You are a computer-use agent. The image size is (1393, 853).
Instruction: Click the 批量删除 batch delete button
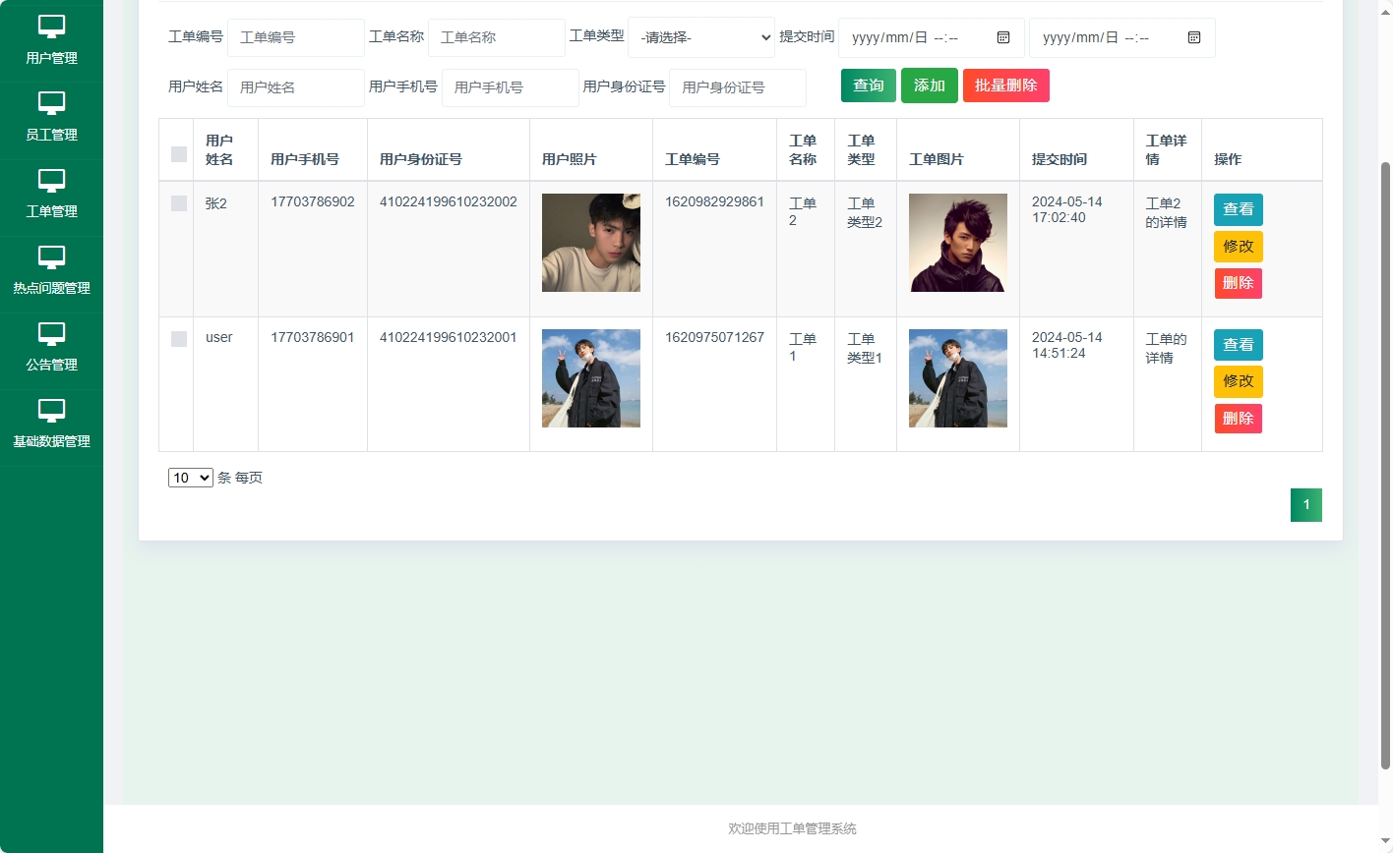[1005, 85]
